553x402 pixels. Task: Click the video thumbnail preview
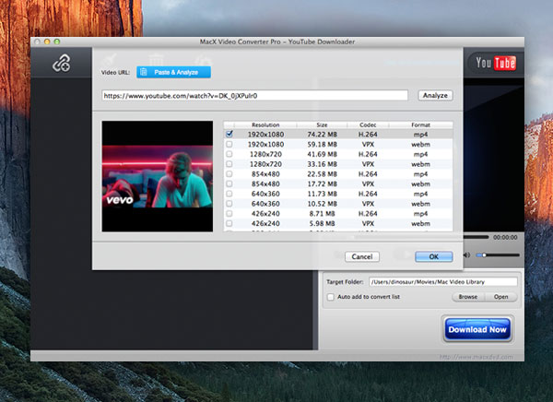coord(158,176)
